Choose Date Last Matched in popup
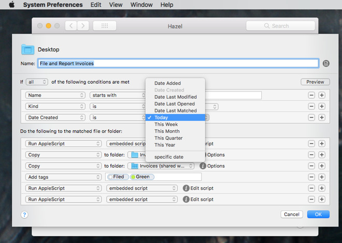Viewport: 342px width, 243px height. pos(175,111)
